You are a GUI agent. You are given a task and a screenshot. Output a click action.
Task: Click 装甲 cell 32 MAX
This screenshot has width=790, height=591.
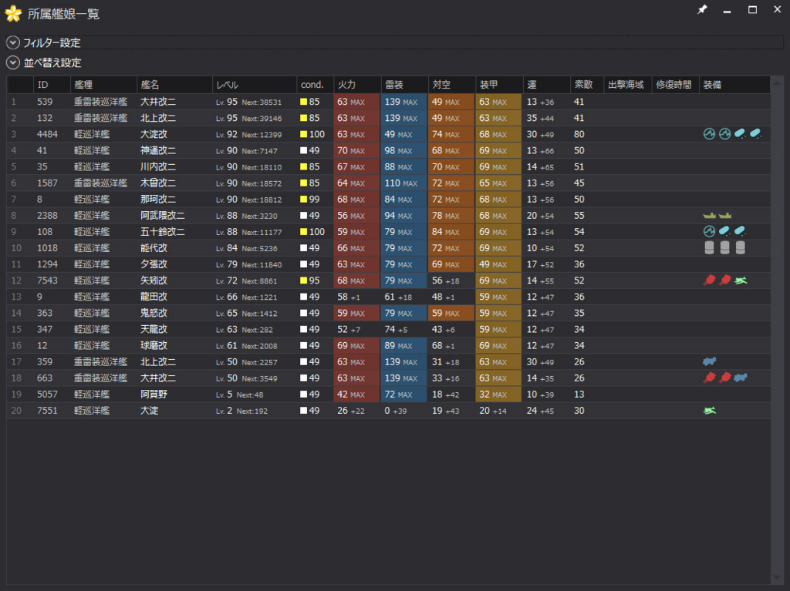[499, 395]
